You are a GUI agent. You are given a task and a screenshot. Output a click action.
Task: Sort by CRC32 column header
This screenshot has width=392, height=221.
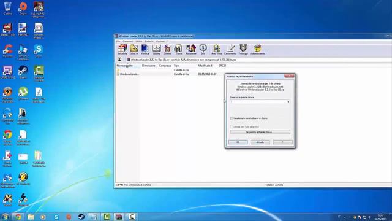pos(222,66)
